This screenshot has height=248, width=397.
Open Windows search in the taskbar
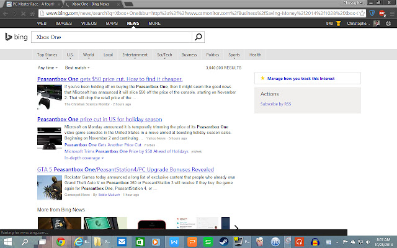coord(25,242)
